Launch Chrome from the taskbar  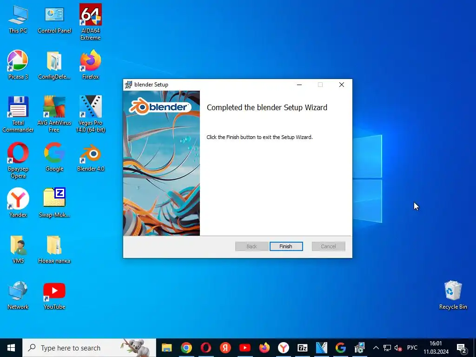(186, 348)
